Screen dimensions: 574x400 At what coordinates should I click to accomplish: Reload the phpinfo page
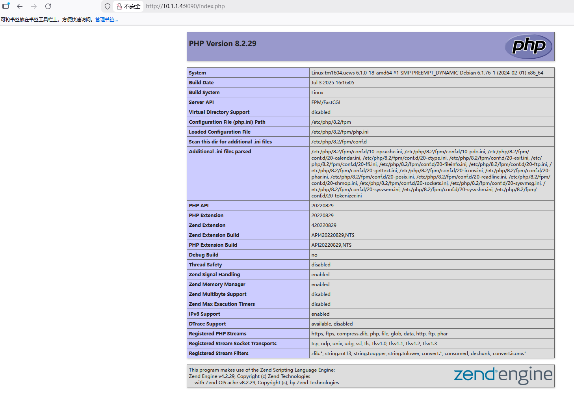pyautogui.click(x=48, y=6)
